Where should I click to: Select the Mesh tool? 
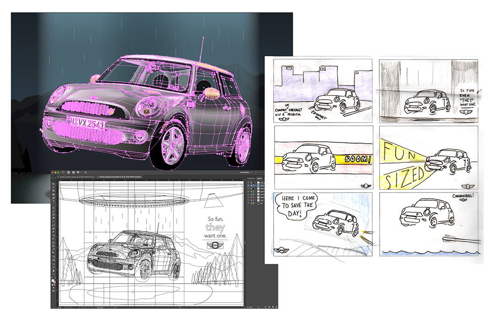54,243
